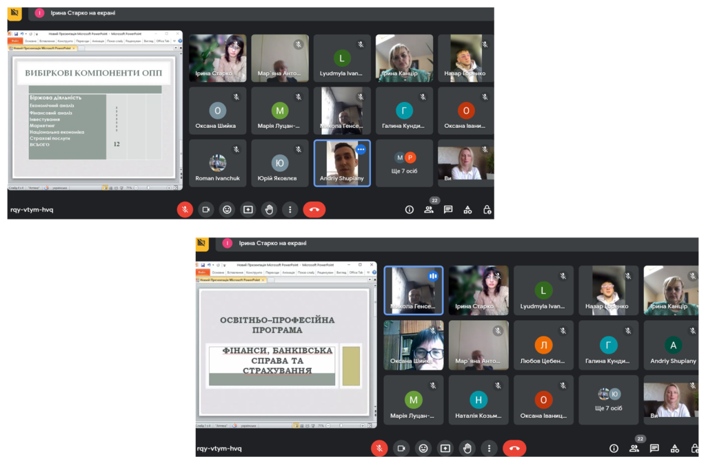706x470 pixels.
Task: Click Наталія Козьм... participant tile
Action: 478,400
